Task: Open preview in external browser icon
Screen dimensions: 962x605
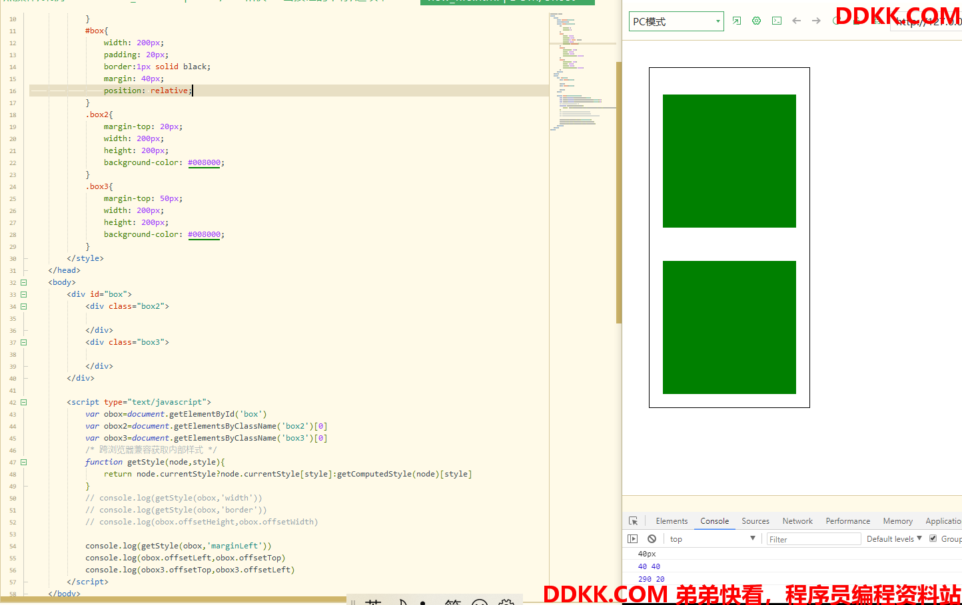Action: coord(736,21)
